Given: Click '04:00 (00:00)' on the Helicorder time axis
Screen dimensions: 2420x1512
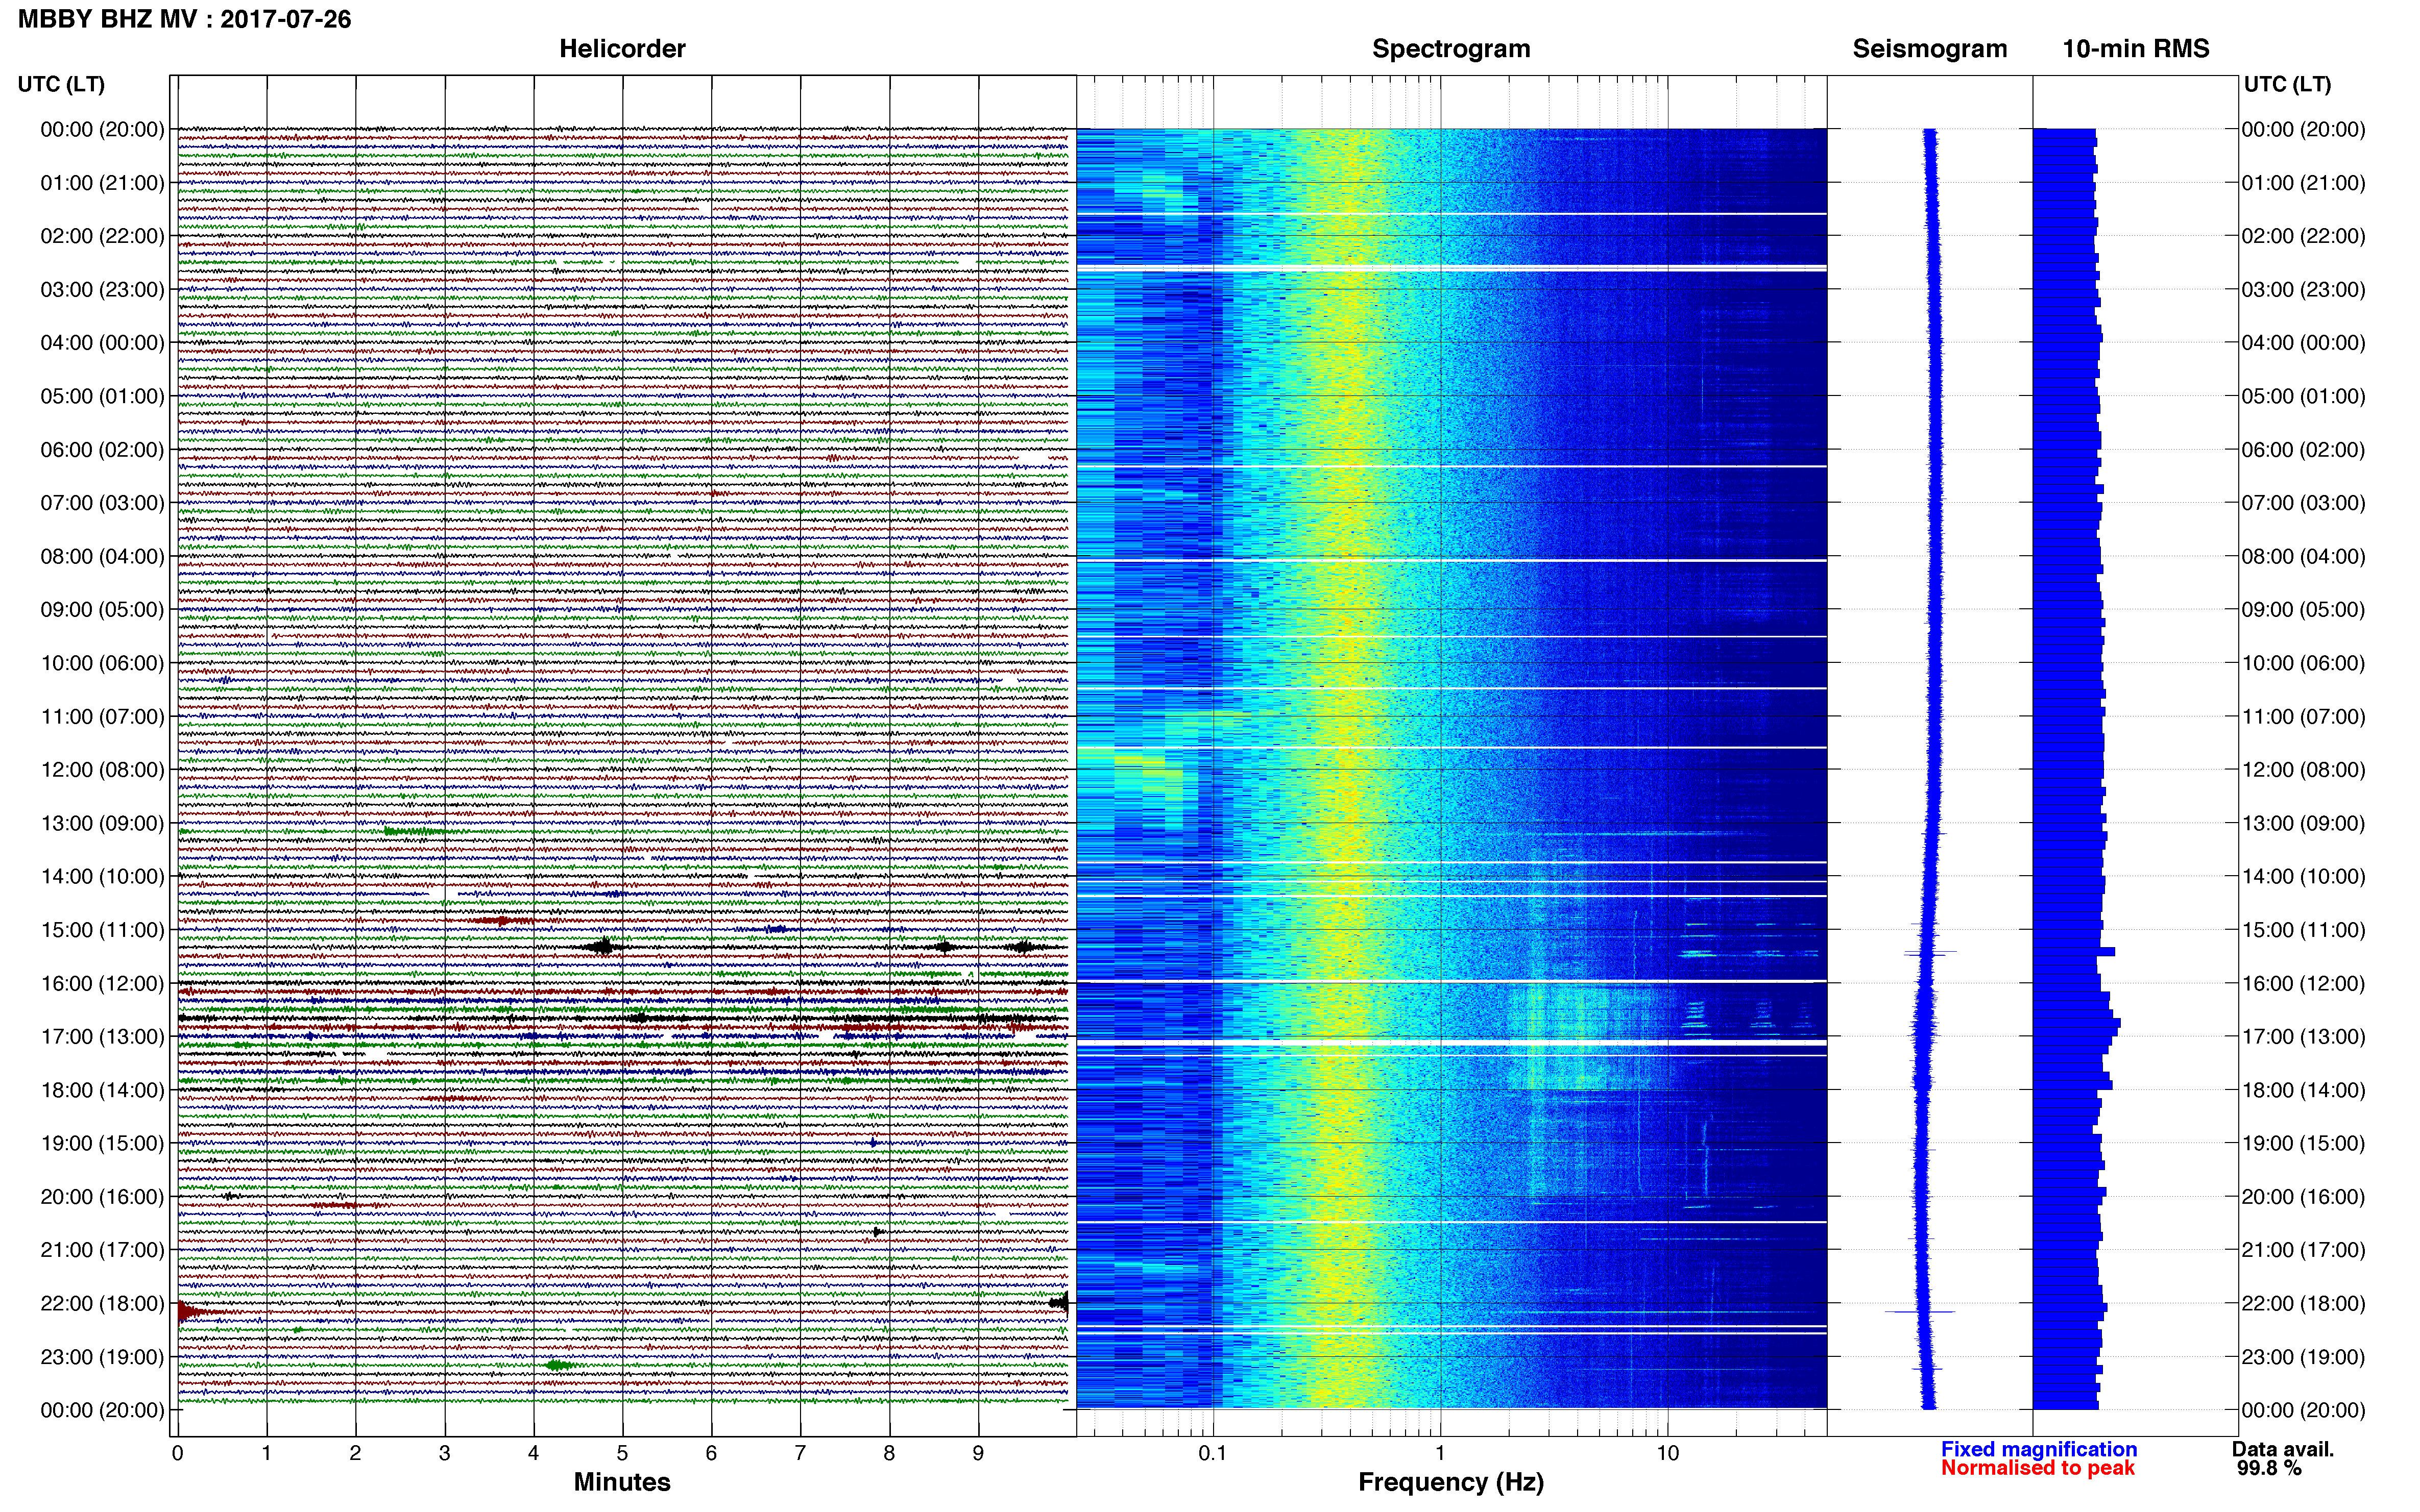Looking at the screenshot, I should pos(102,343).
